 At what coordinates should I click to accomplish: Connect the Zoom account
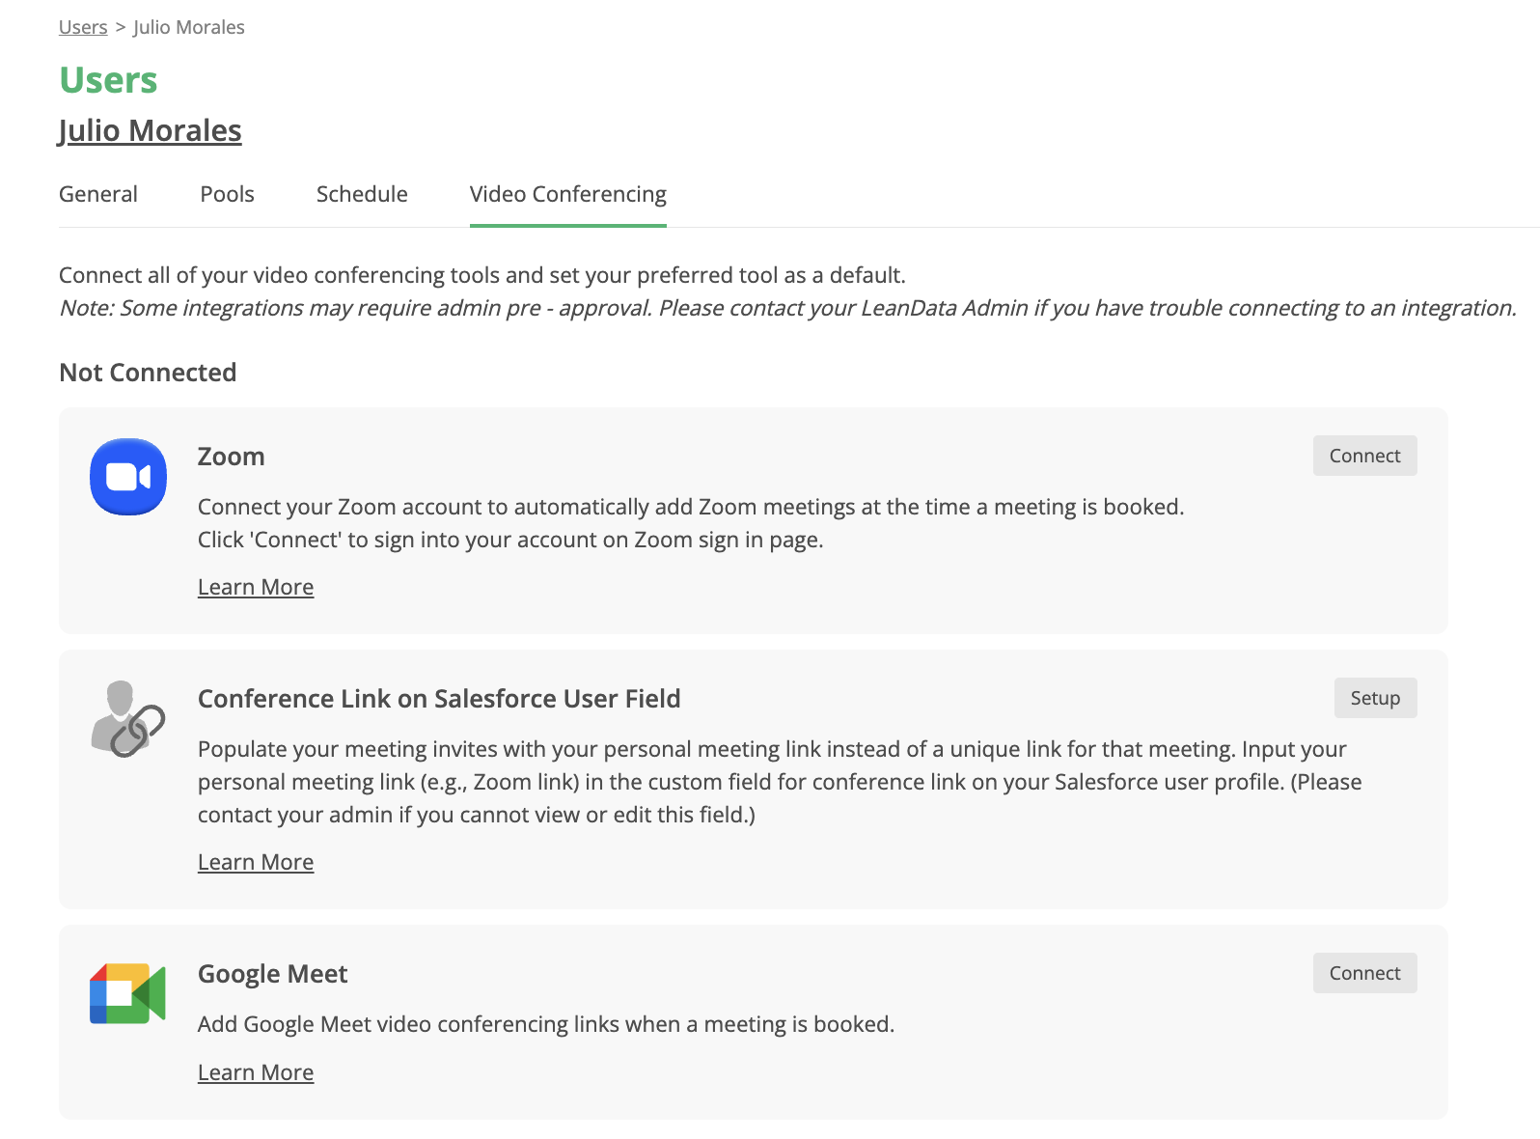1364,456
